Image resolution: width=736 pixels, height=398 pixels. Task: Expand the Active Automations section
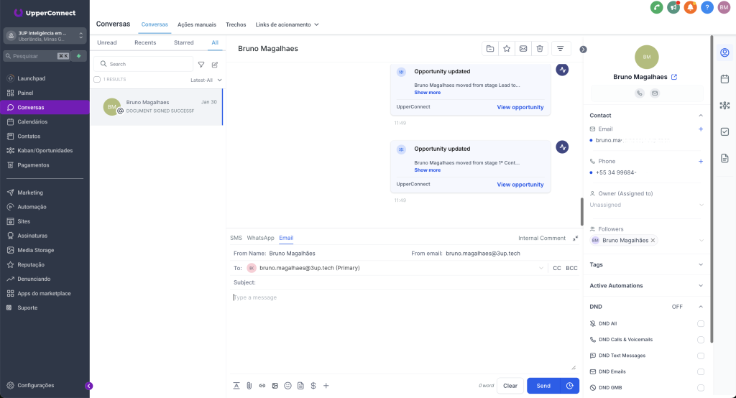[x=701, y=286]
